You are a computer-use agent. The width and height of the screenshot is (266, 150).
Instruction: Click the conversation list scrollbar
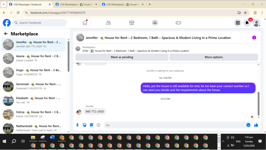(68, 56)
